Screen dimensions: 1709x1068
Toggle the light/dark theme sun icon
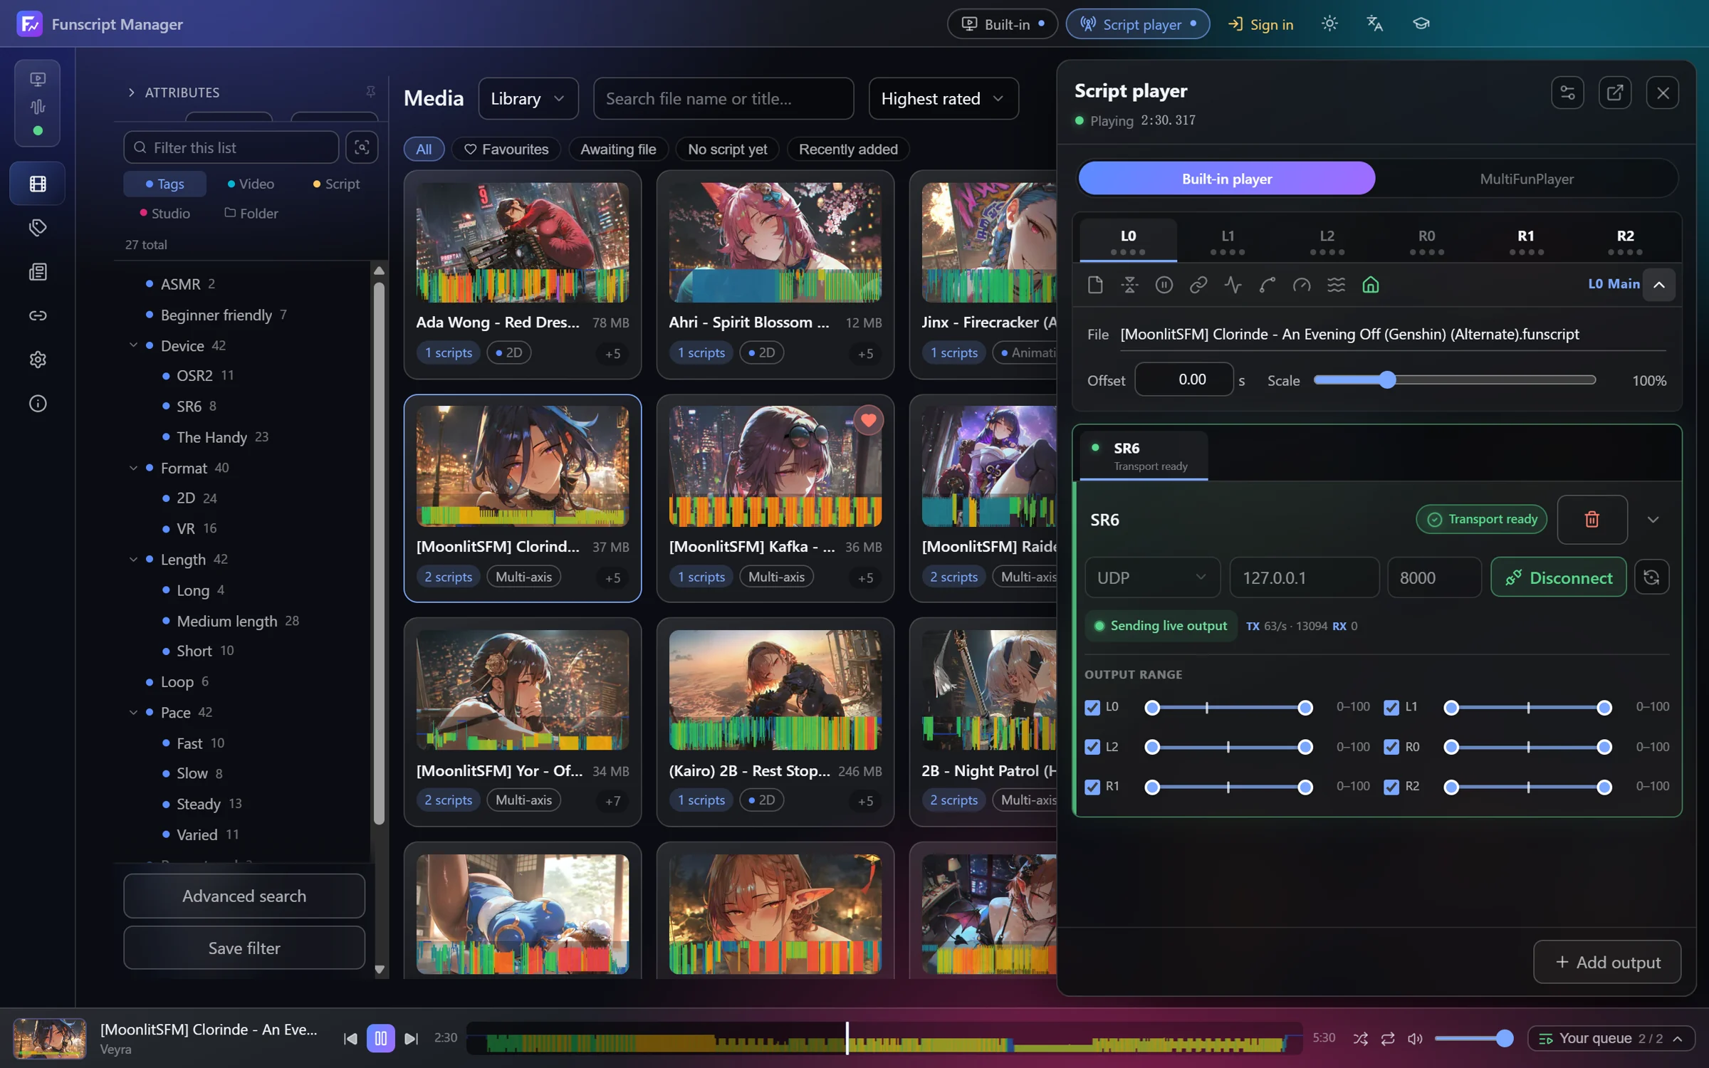(x=1329, y=23)
